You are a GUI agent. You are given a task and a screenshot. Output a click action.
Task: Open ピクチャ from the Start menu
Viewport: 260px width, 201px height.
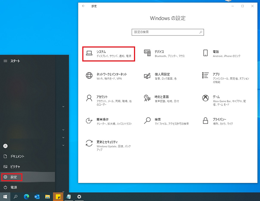coord(28,167)
